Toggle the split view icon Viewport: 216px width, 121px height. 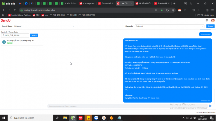coord(193,10)
